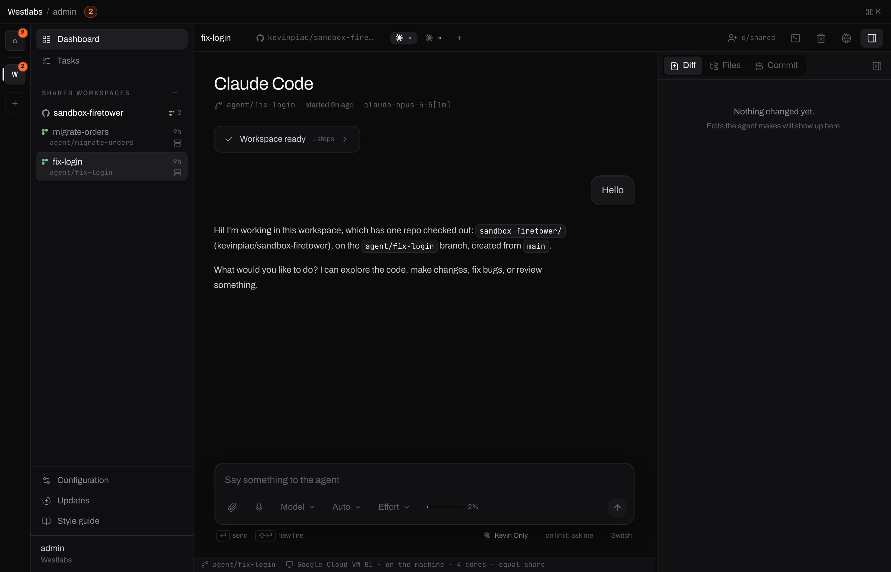Switch to the Files tab

pos(725,66)
